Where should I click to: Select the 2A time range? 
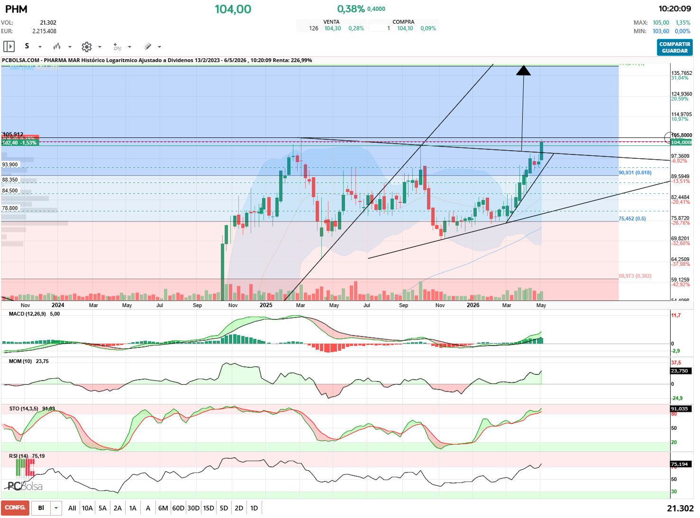pos(118,508)
